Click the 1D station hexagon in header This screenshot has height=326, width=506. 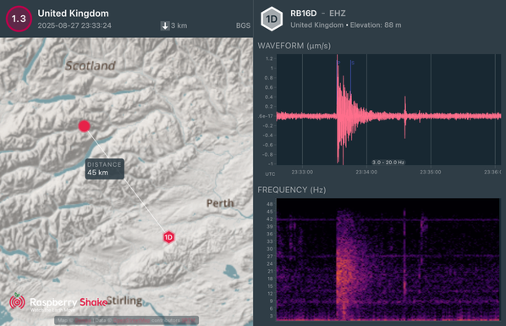click(272, 19)
